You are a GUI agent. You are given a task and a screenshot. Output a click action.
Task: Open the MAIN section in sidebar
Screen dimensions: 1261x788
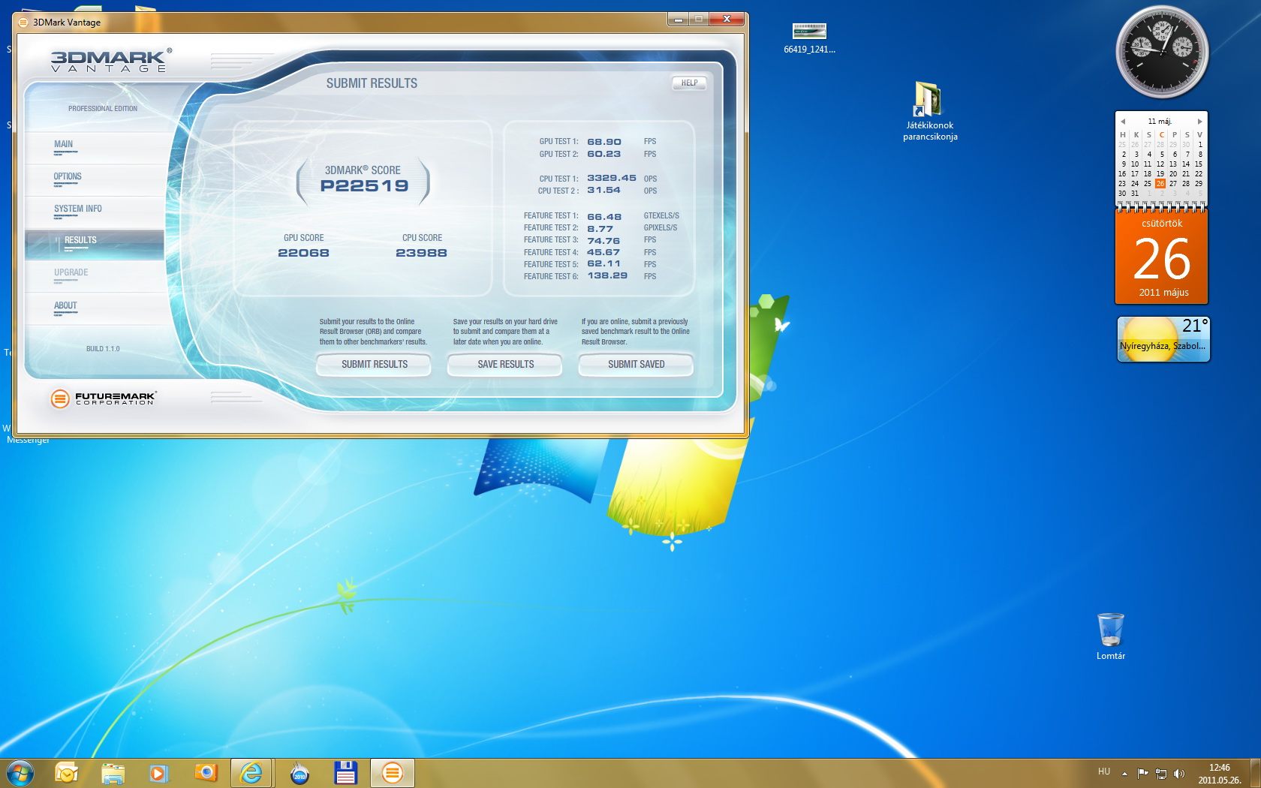(94, 148)
